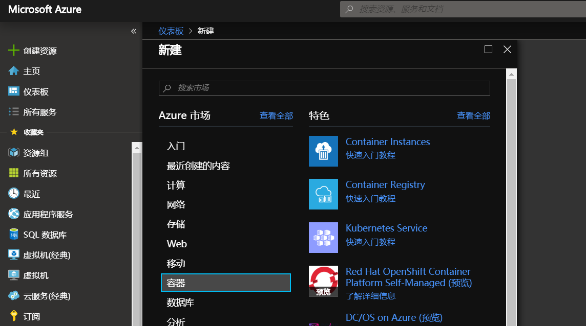The height and width of the screenshot is (326, 586).
Task: Click 快速入门教程 under Kubernetes Service
Action: pos(370,242)
